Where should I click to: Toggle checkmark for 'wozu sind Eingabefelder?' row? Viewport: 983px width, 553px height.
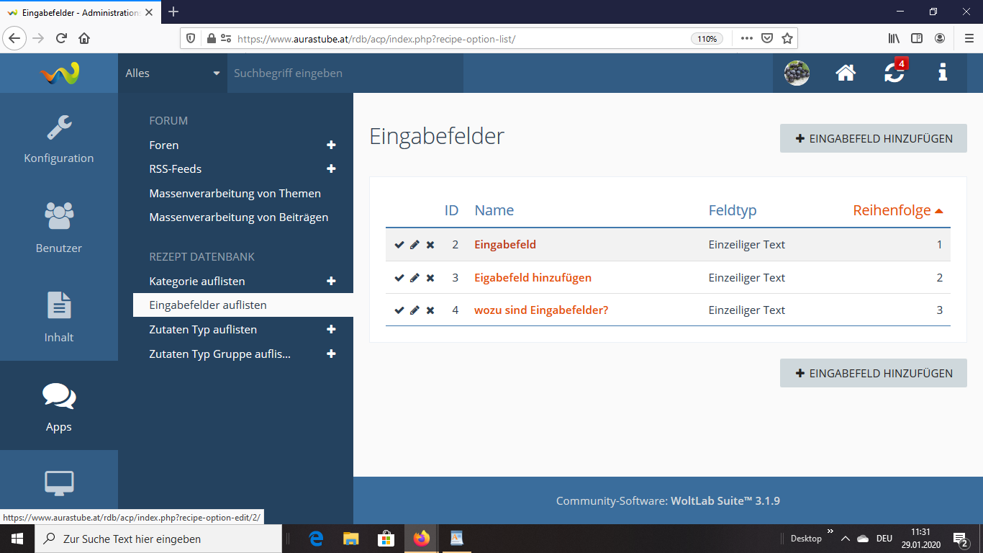pos(399,310)
